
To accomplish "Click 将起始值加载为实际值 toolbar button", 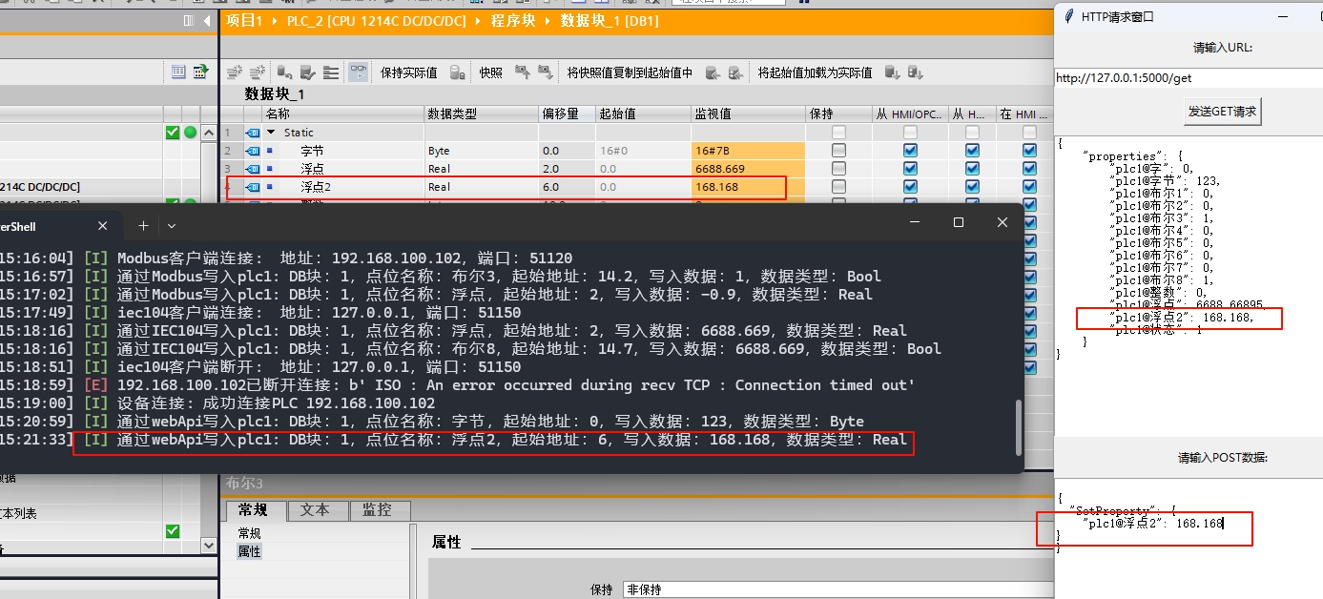I will [815, 72].
